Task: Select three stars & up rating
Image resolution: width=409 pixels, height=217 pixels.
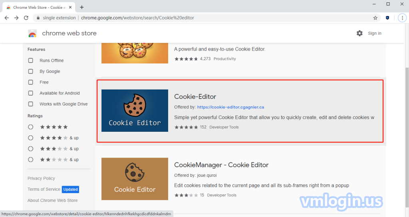Action: pos(31,149)
